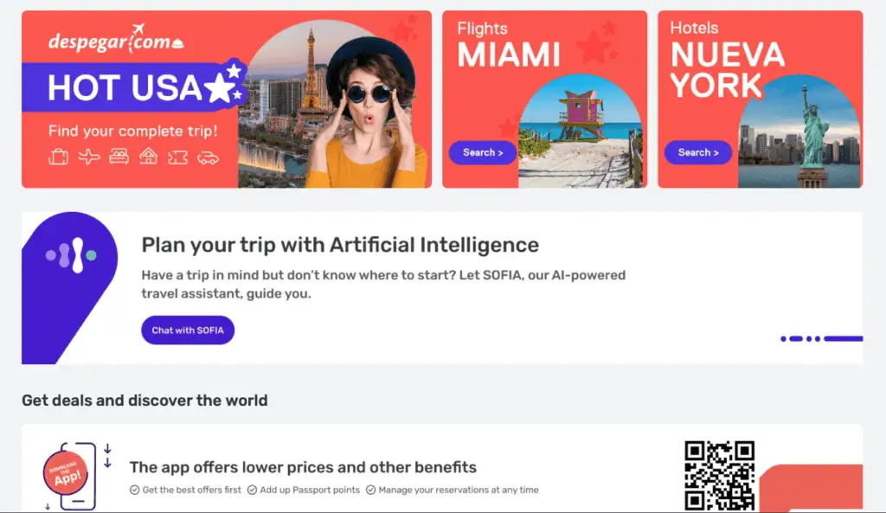The width and height of the screenshot is (886, 513).
Task: Open the HOT USA promotional banner
Action: coord(227,99)
